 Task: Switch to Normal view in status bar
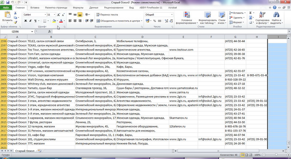click(x=243, y=155)
